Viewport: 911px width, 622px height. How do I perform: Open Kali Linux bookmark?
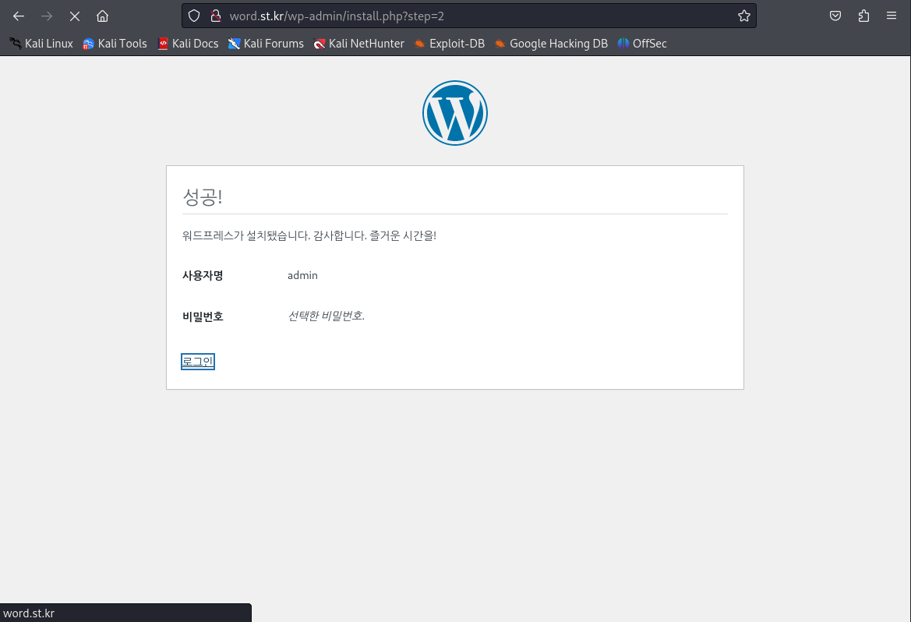[41, 44]
